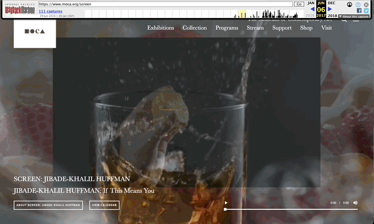Open MOCA site search magnifier
This screenshot has width=374, height=224.
coord(344,20)
